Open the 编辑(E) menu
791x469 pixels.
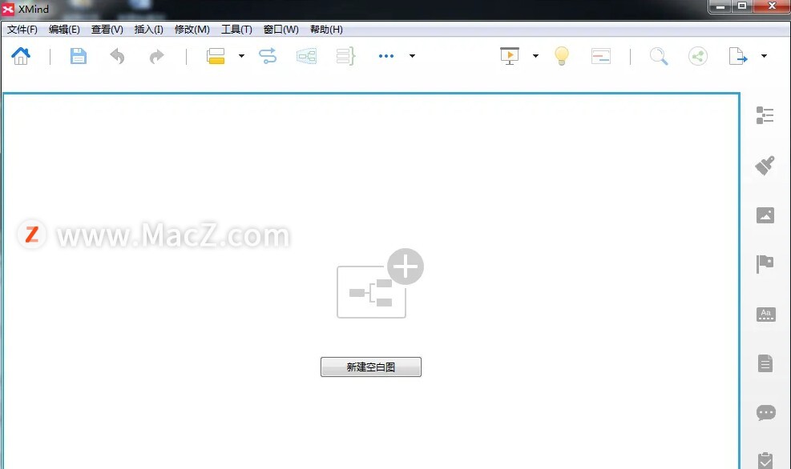tap(64, 30)
